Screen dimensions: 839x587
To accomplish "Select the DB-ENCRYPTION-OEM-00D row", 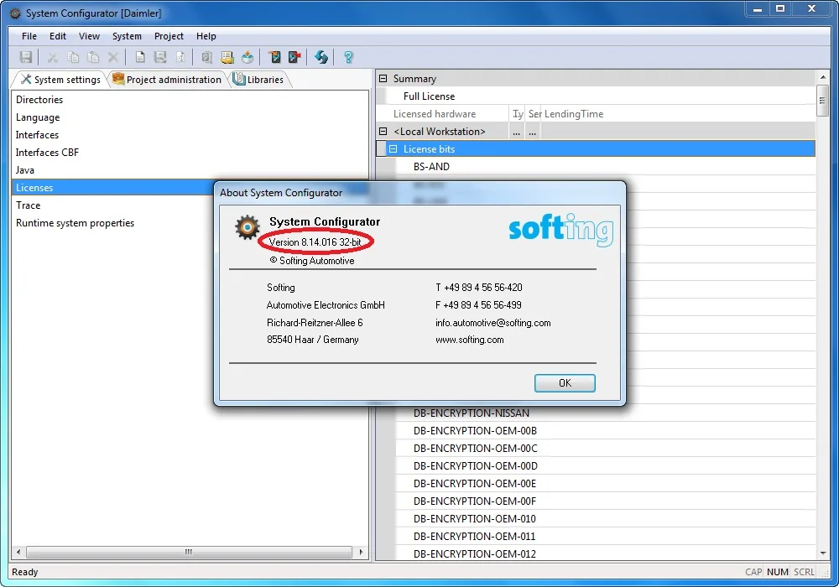I will click(x=605, y=466).
